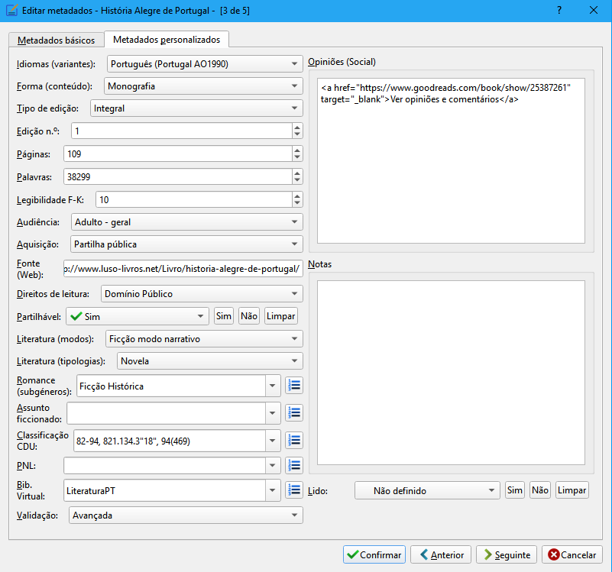Open the Assunto ficcionado list editor icon
Screen dimensions: 612x572
[294, 413]
